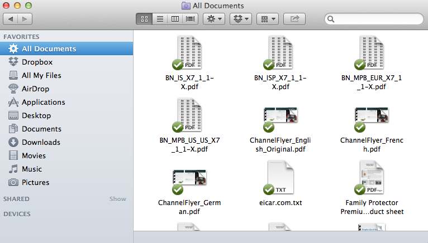Screen dimensions: 428x243
Task: Select ChannelFlyer_English_Original.pdf thumbnail
Action: click(x=280, y=119)
